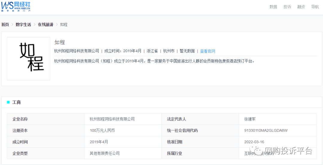This screenshot has height=165, width=323.
Task: Click the 2022-03-16 date value
Action: (x=254, y=142)
